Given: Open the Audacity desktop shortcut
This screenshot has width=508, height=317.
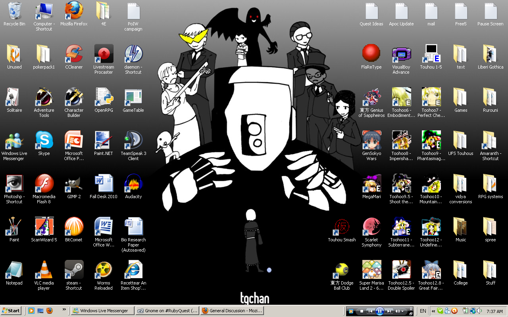Looking at the screenshot, I should 133,184.
